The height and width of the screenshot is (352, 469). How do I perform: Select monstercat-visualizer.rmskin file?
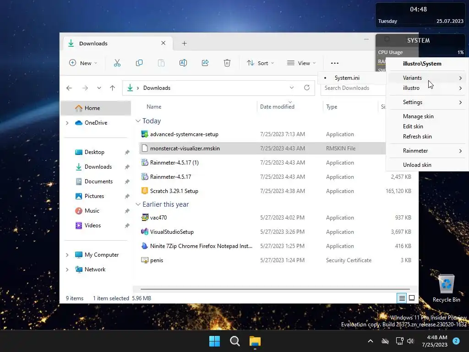pyautogui.click(x=262, y=148)
